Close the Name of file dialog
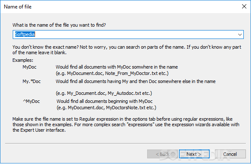 tap(244, 6)
